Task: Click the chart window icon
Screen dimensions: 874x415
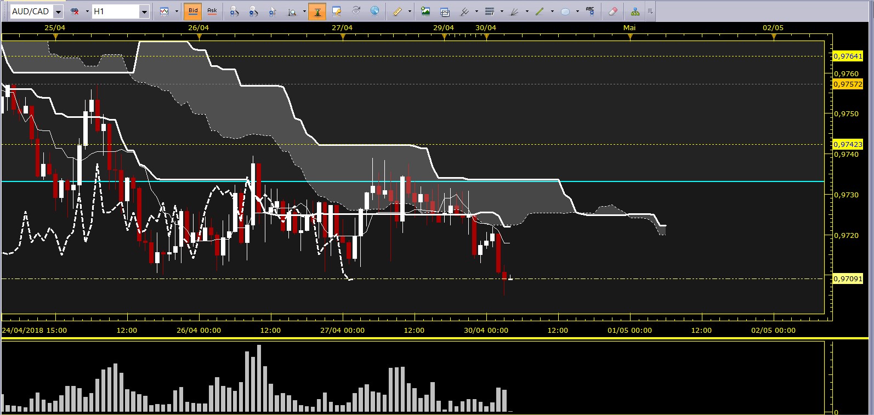Action: (x=445, y=11)
